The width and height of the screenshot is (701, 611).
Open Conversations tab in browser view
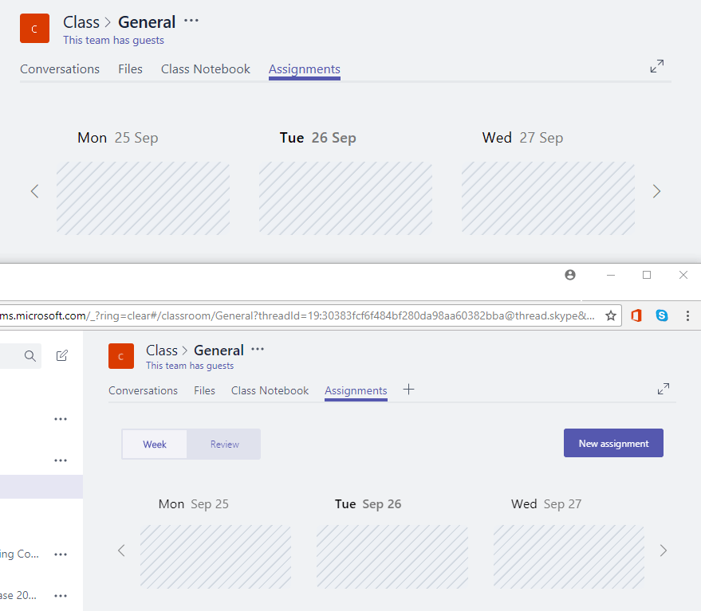(143, 391)
